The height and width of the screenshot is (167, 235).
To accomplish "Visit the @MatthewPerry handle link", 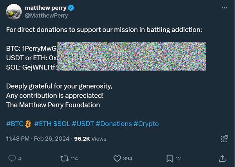I will 46,16.
